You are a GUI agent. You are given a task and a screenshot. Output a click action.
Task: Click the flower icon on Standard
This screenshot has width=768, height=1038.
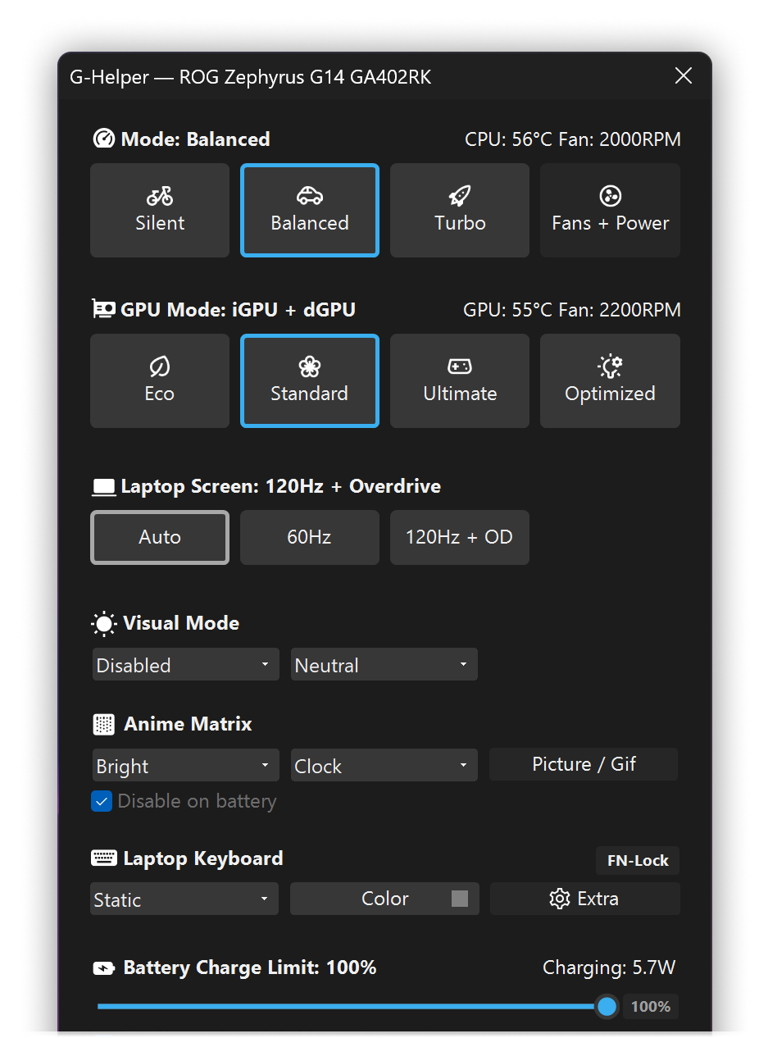tap(310, 366)
